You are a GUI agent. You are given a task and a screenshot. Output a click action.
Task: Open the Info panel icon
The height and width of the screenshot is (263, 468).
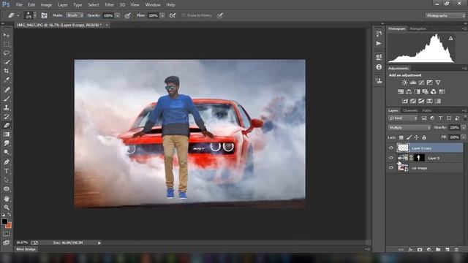coord(379,67)
